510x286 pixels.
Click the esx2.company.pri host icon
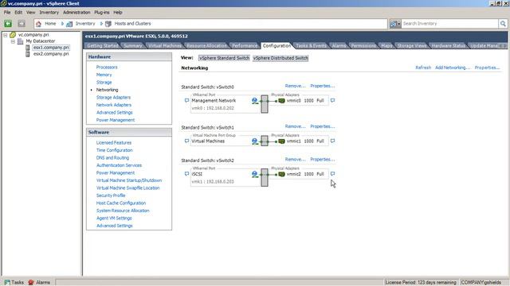click(x=28, y=54)
